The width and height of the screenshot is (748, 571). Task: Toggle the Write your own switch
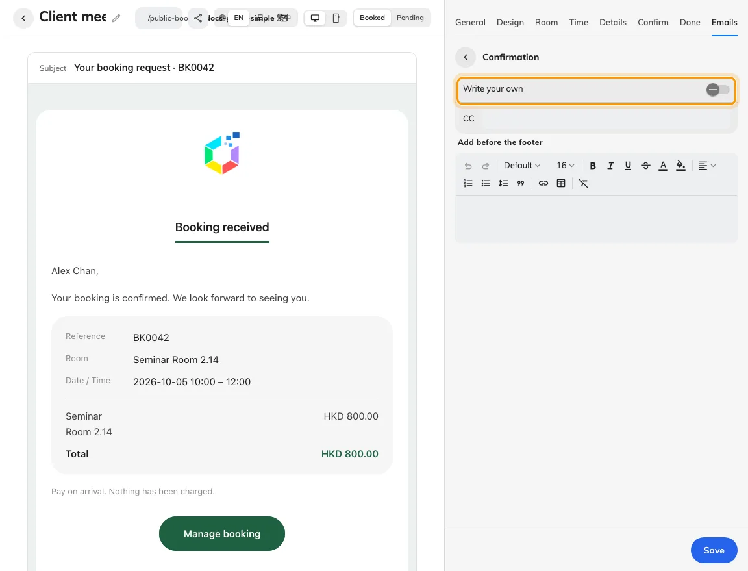click(x=718, y=89)
